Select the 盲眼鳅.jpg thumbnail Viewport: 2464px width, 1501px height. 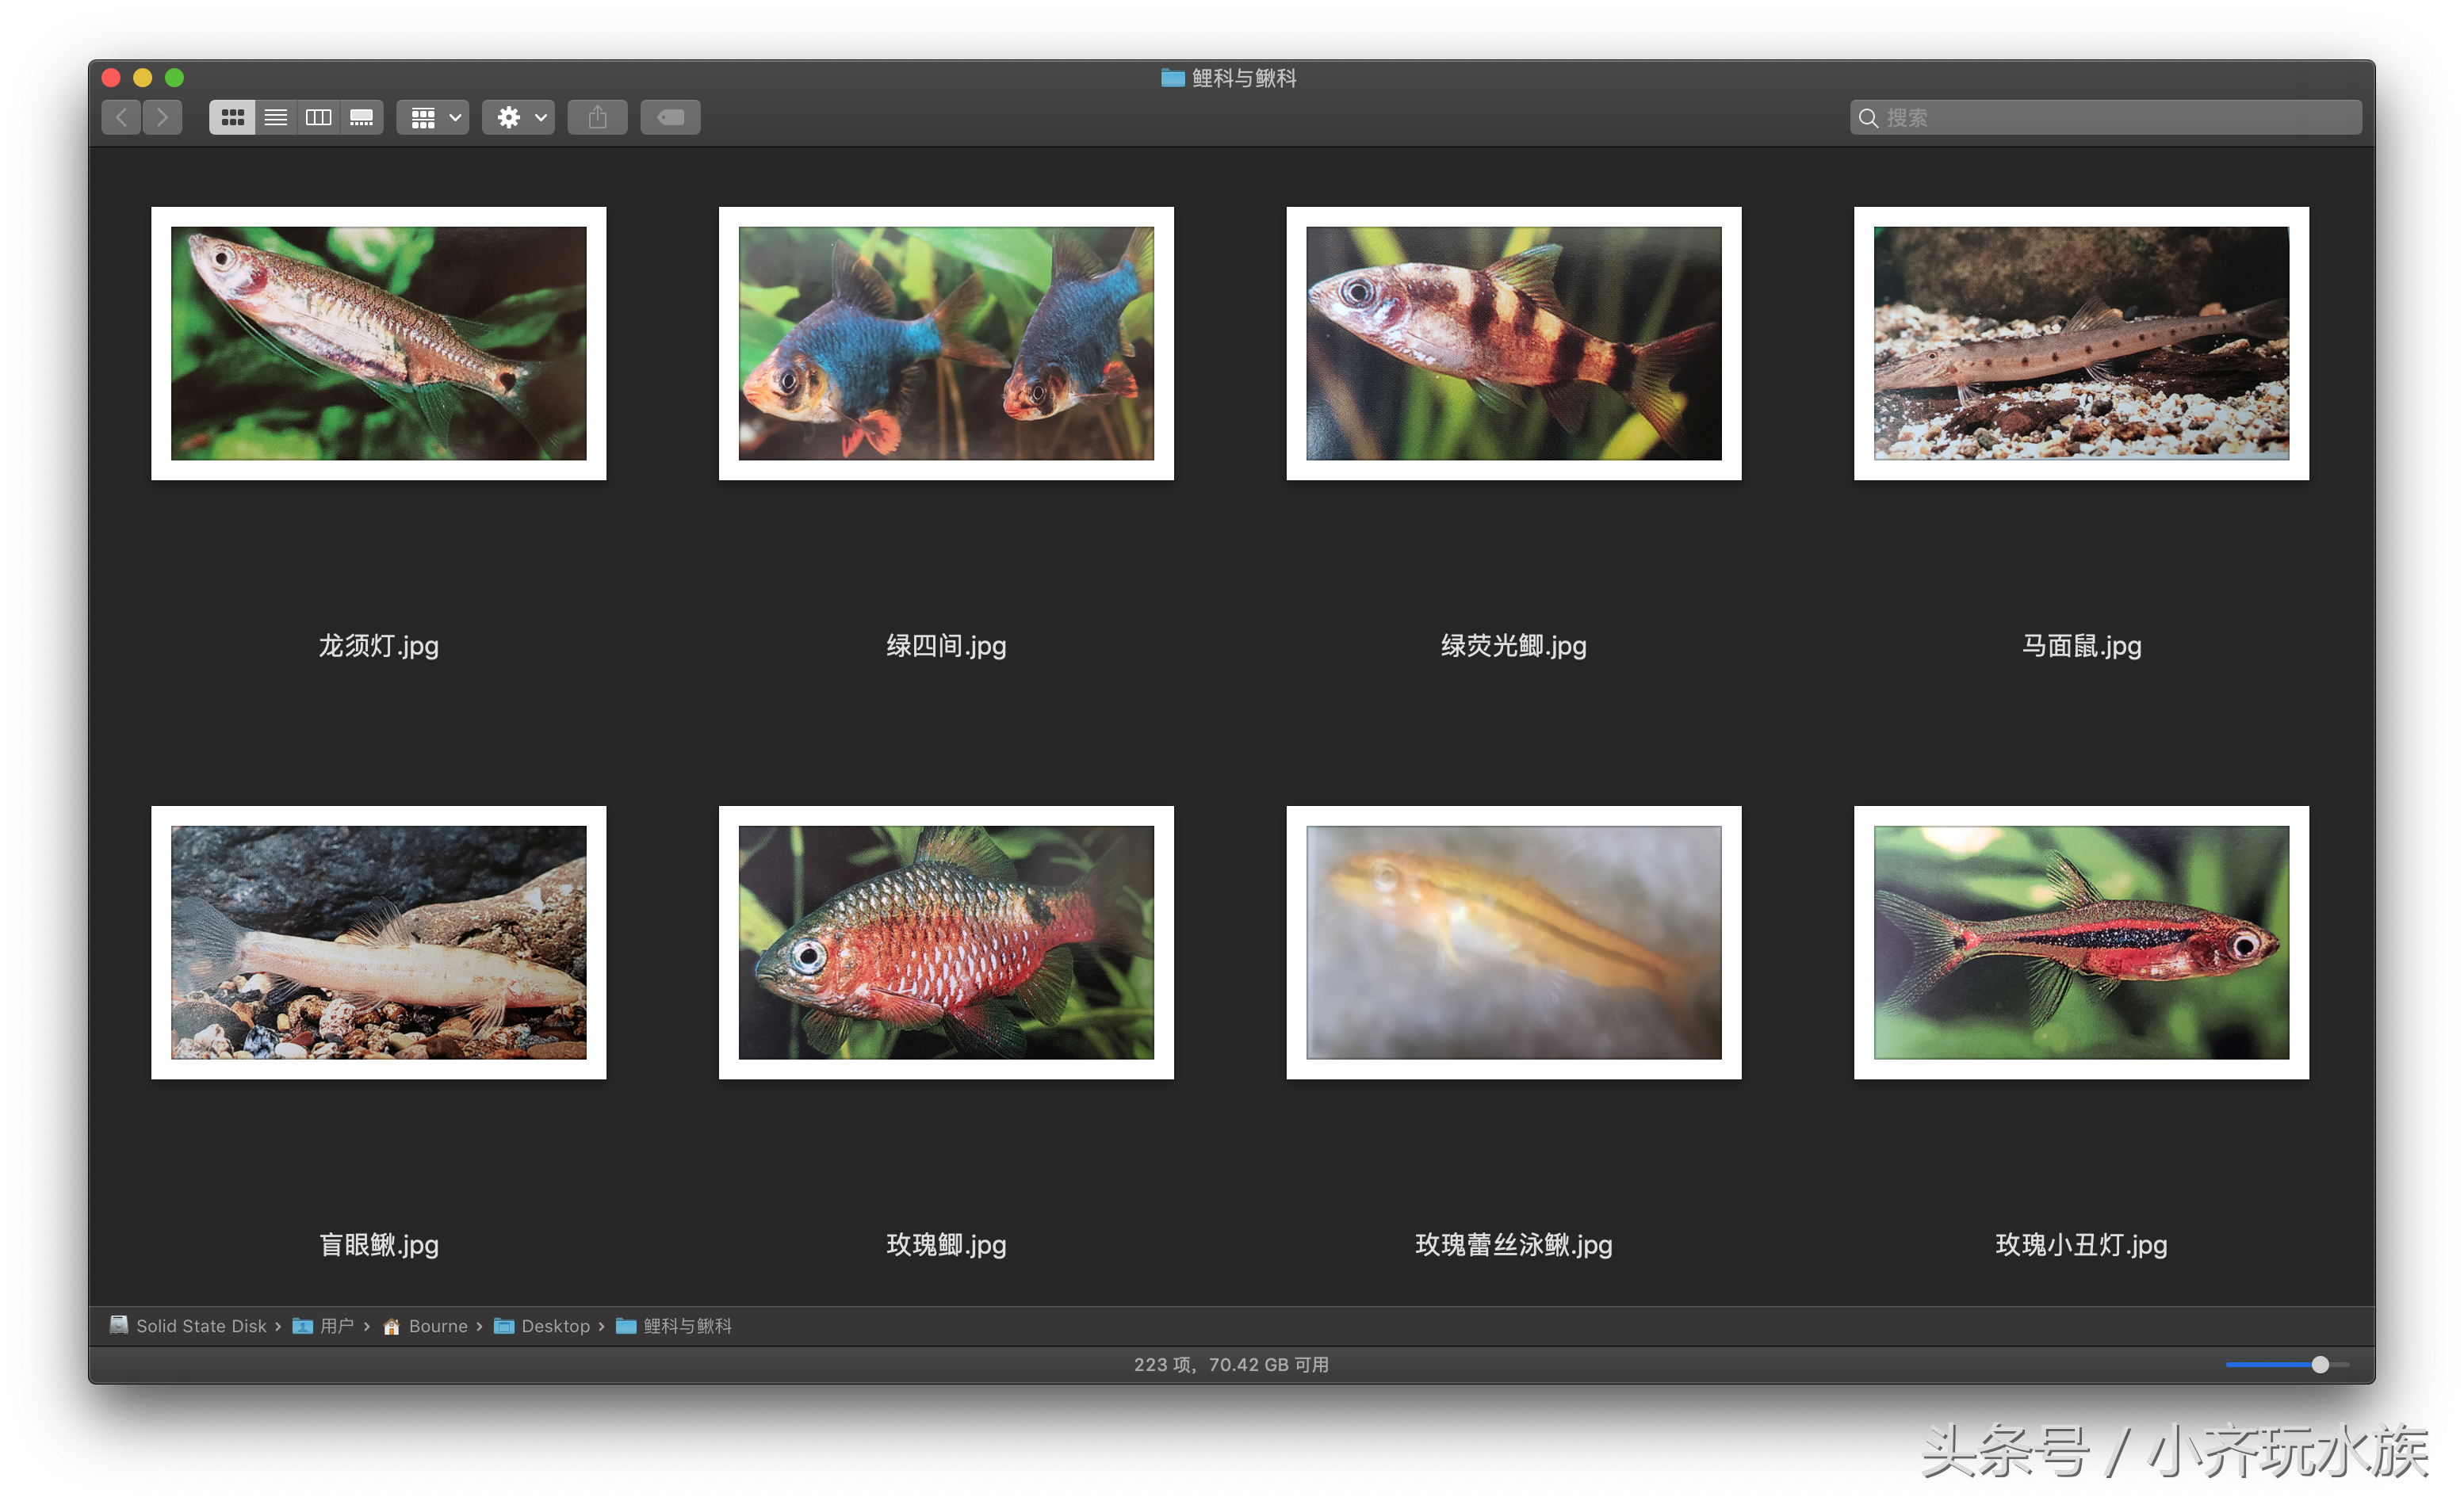[379, 942]
